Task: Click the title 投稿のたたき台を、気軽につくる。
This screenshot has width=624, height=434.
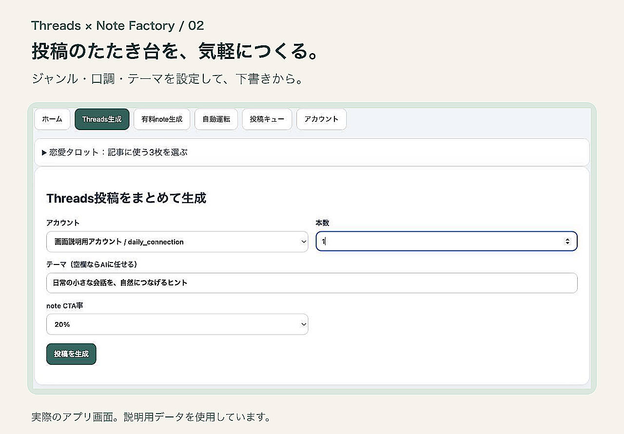Action: pyautogui.click(x=175, y=52)
